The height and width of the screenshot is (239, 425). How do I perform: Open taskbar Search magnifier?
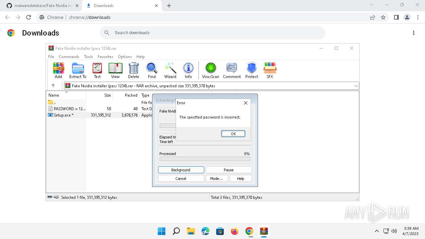tap(176, 231)
